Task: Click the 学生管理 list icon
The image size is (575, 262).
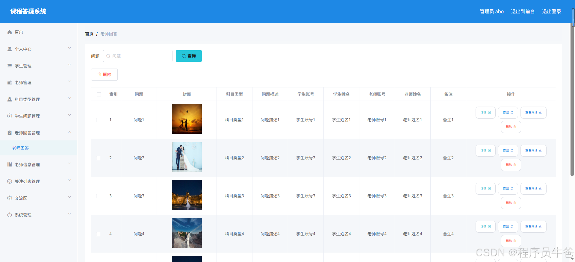Action: click(x=10, y=66)
